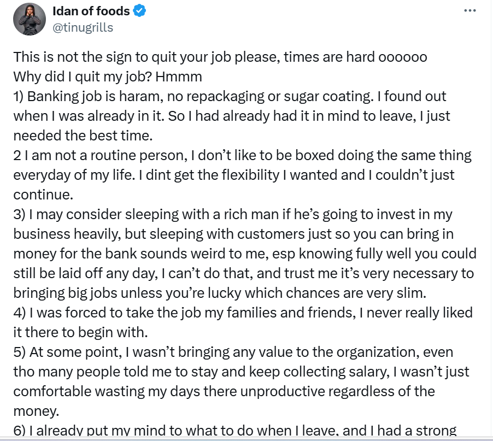The height and width of the screenshot is (441, 493).
Task: Open the Idan of foods profile picture
Action: coord(30,19)
